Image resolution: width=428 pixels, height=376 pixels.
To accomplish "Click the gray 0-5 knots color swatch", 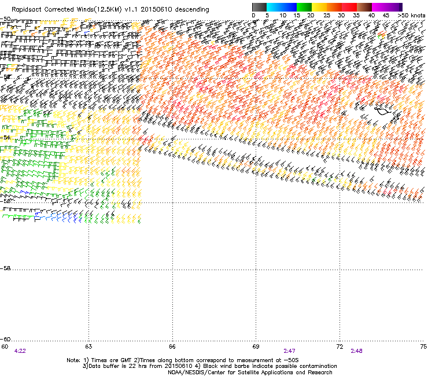I will (259, 7).
